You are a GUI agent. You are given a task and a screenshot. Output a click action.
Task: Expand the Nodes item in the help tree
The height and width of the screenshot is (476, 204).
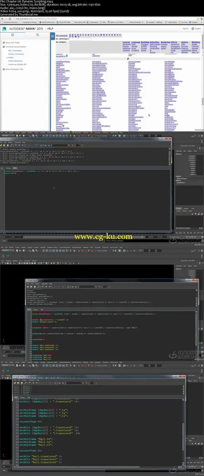pos(7,58)
